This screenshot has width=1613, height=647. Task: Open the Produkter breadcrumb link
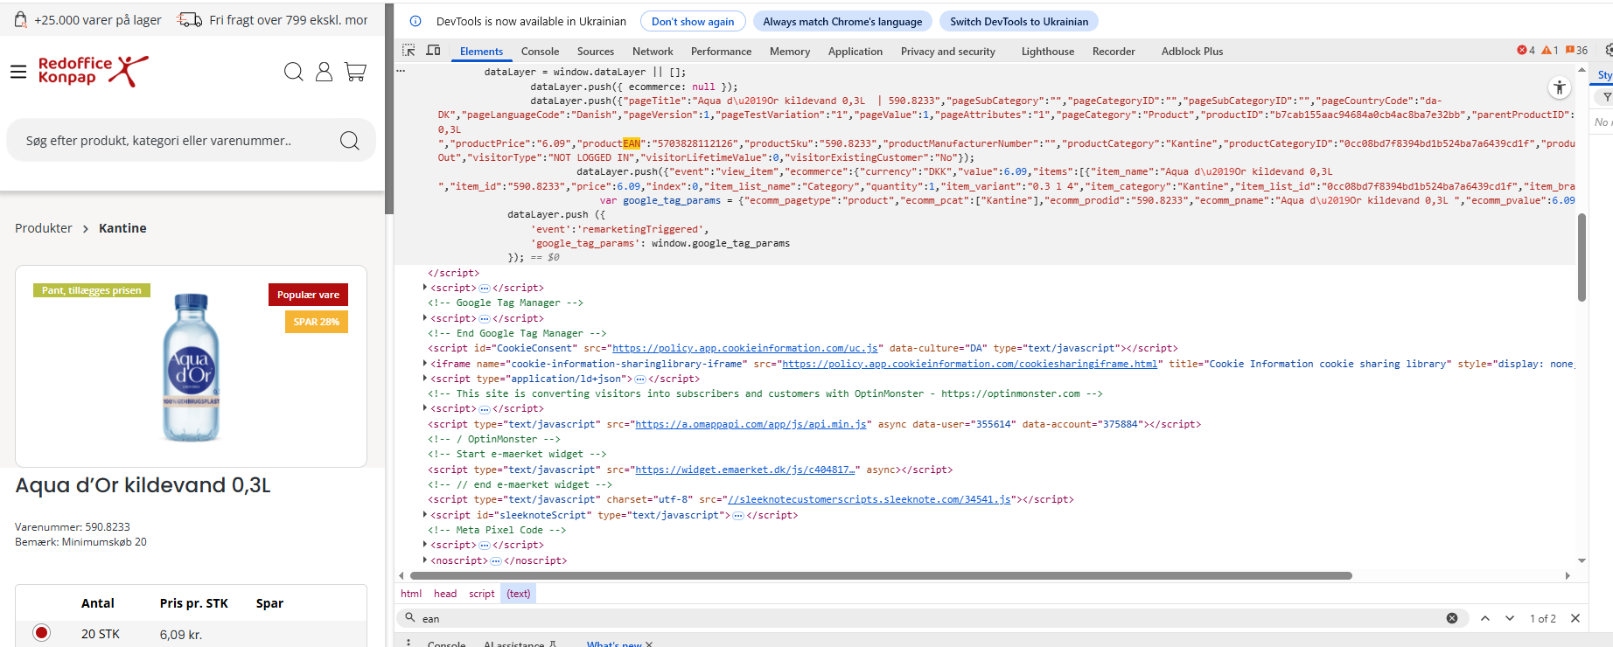[x=44, y=228]
